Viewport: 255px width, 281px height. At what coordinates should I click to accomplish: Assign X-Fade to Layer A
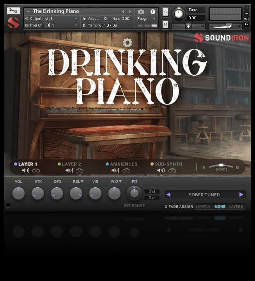coord(203,206)
